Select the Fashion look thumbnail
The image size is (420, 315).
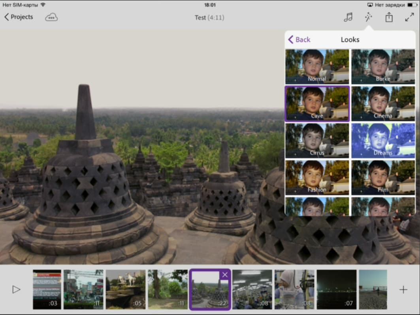coord(317,178)
